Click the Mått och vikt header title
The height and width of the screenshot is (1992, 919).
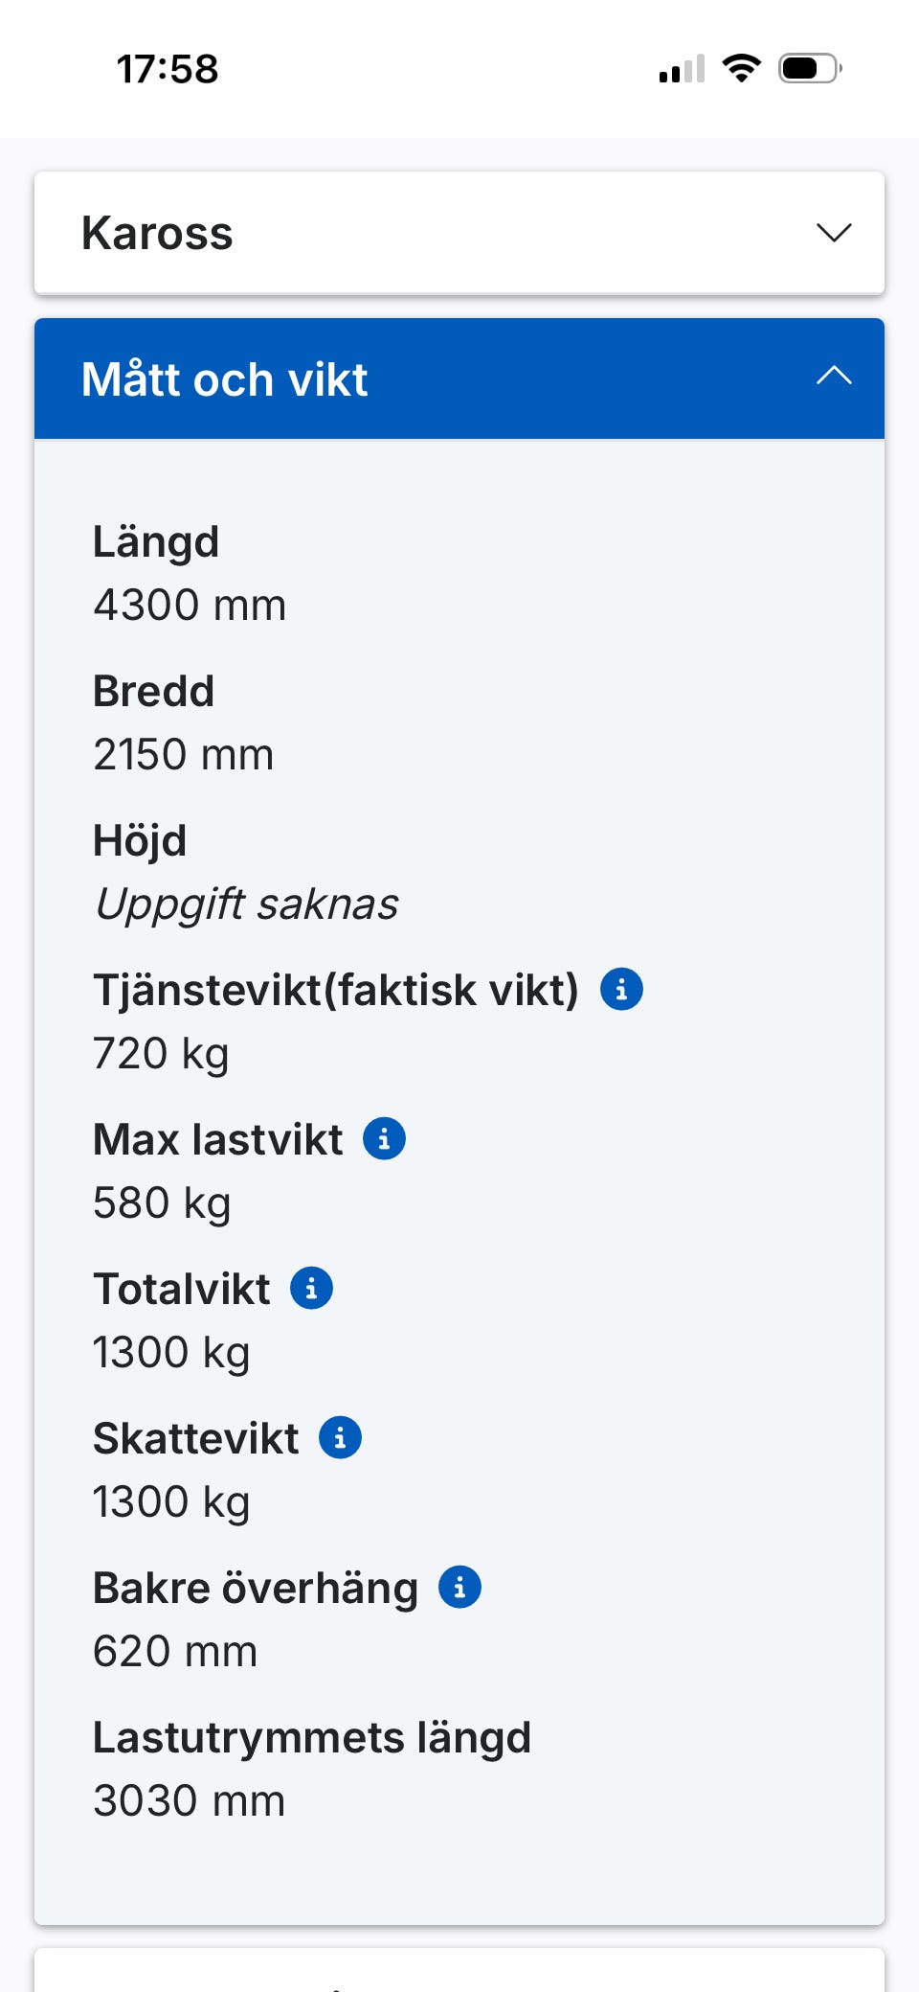point(225,379)
